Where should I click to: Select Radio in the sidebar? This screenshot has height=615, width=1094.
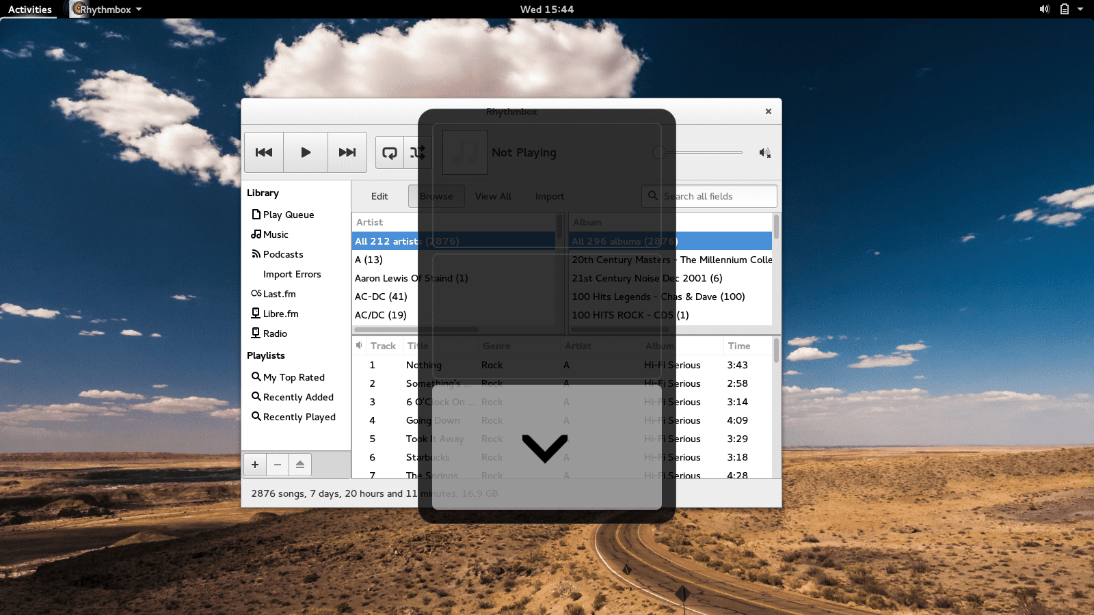(269, 333)
